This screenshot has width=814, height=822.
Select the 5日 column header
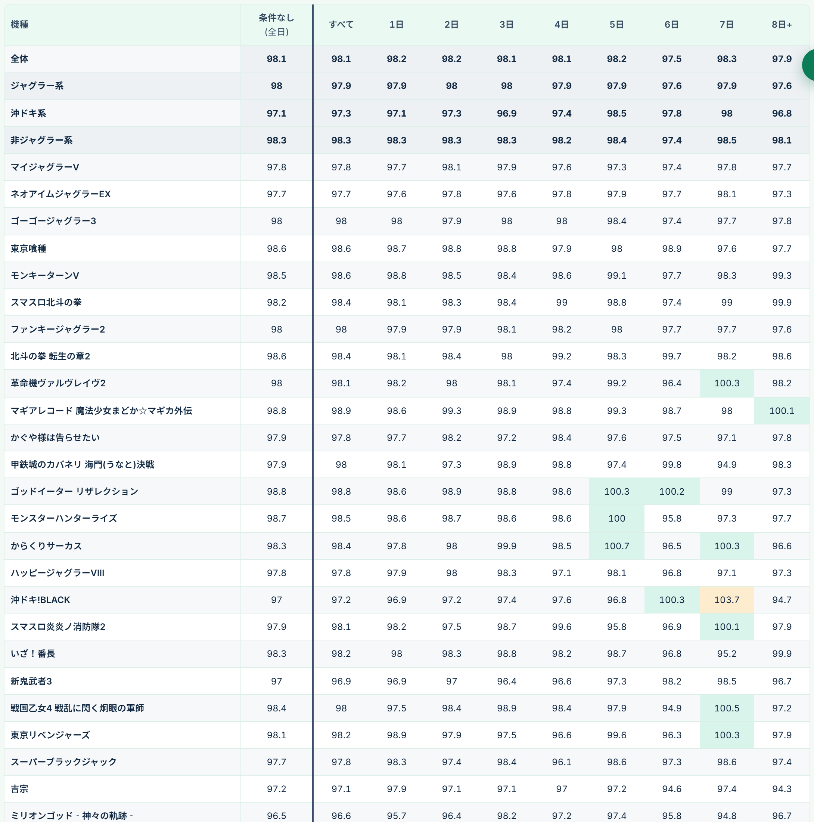pyautogui.click(x=617, y=25)
